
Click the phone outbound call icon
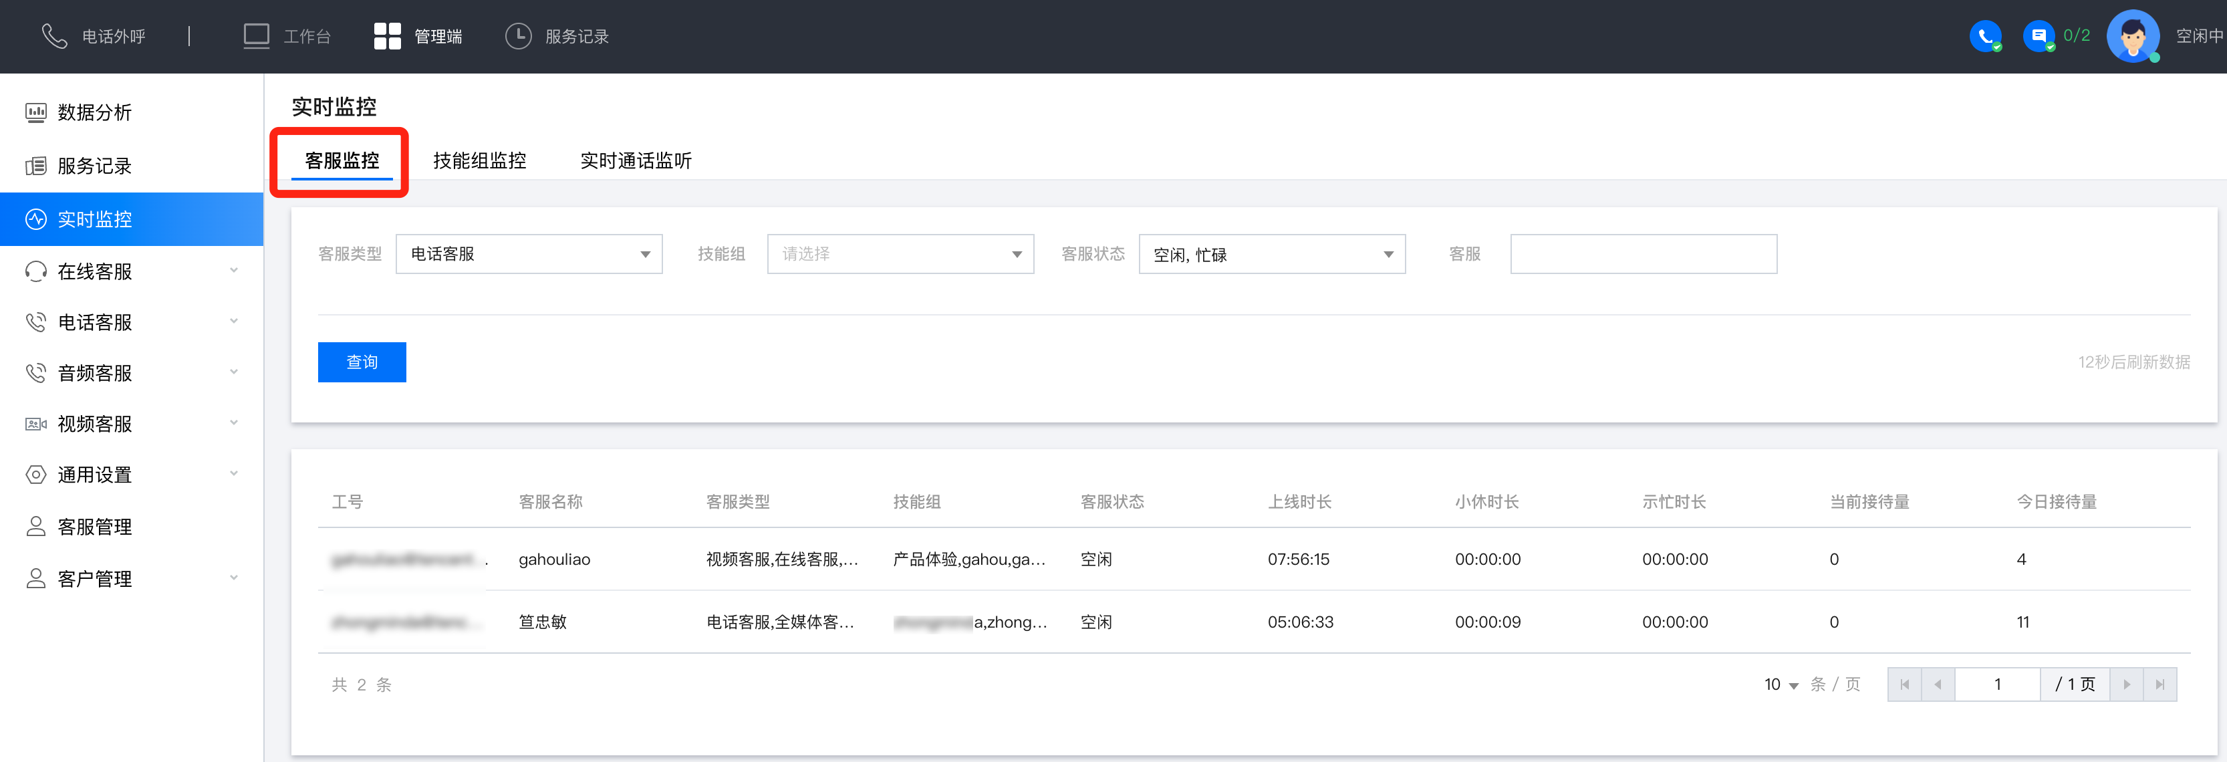[x=53, y=36]
